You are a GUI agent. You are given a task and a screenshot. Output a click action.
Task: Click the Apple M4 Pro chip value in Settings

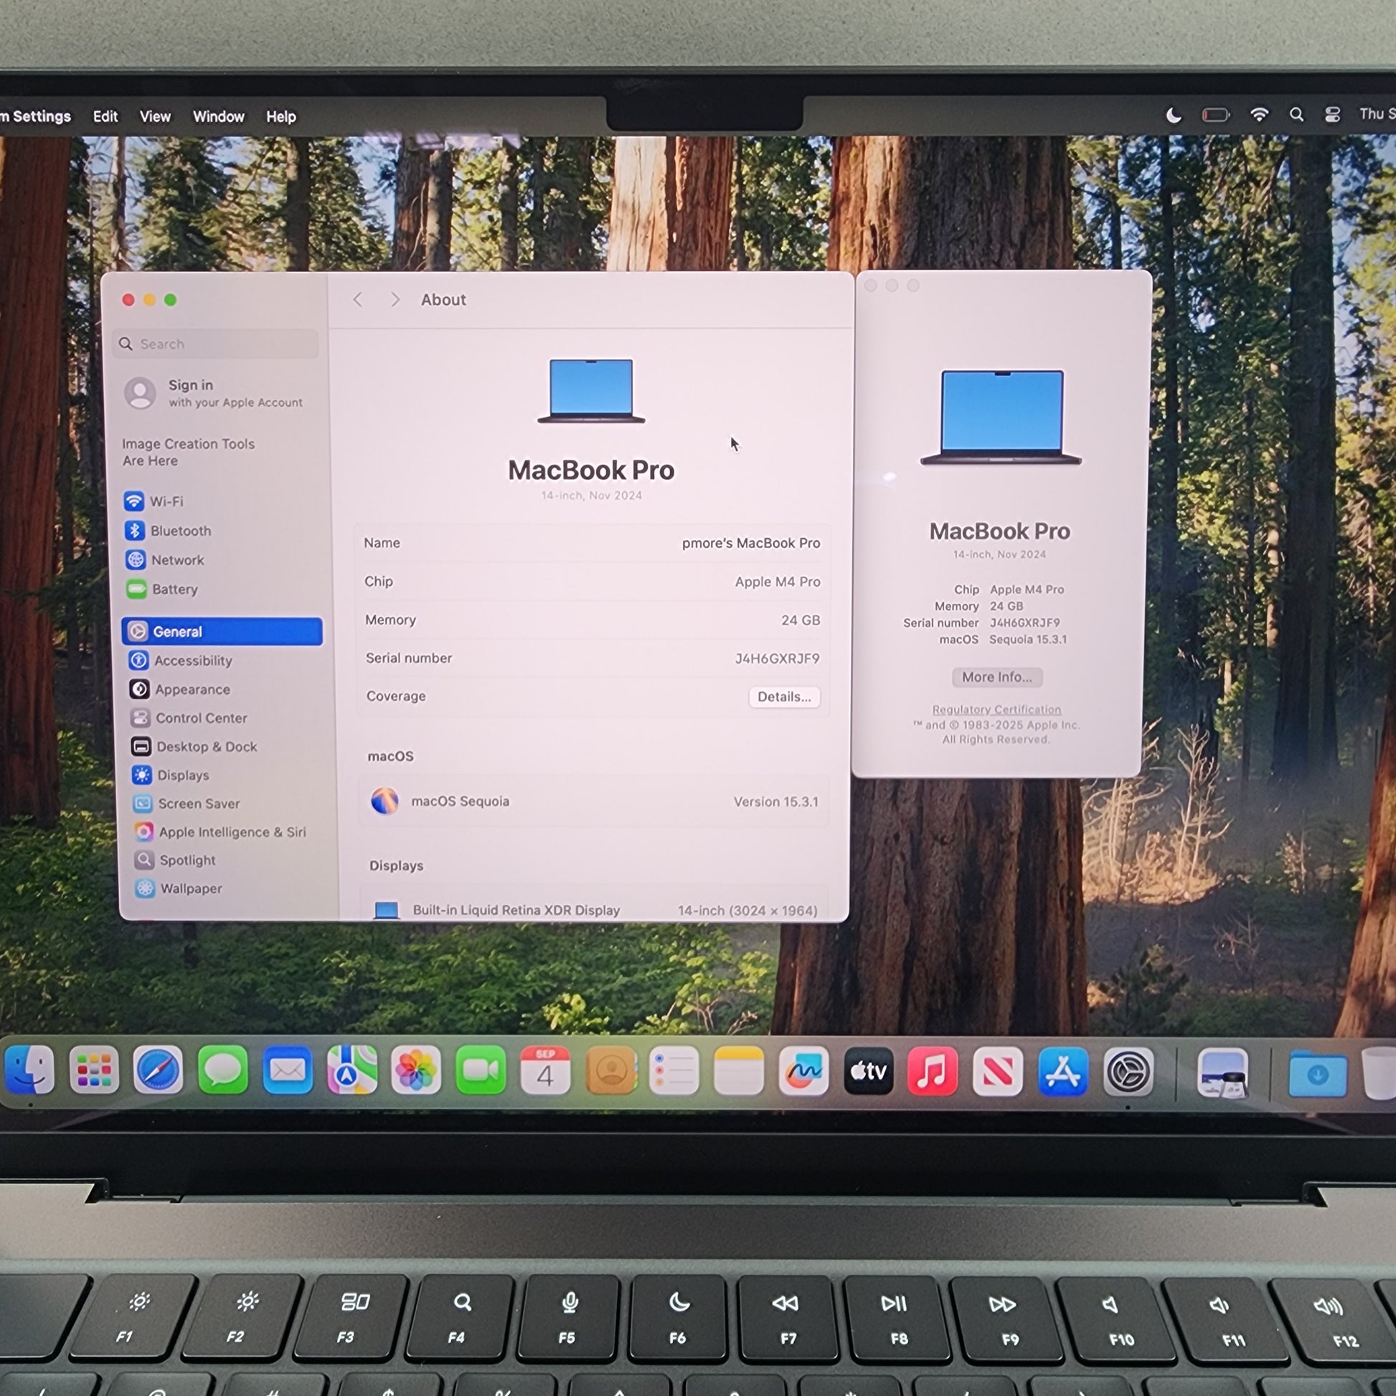point(778,582)
